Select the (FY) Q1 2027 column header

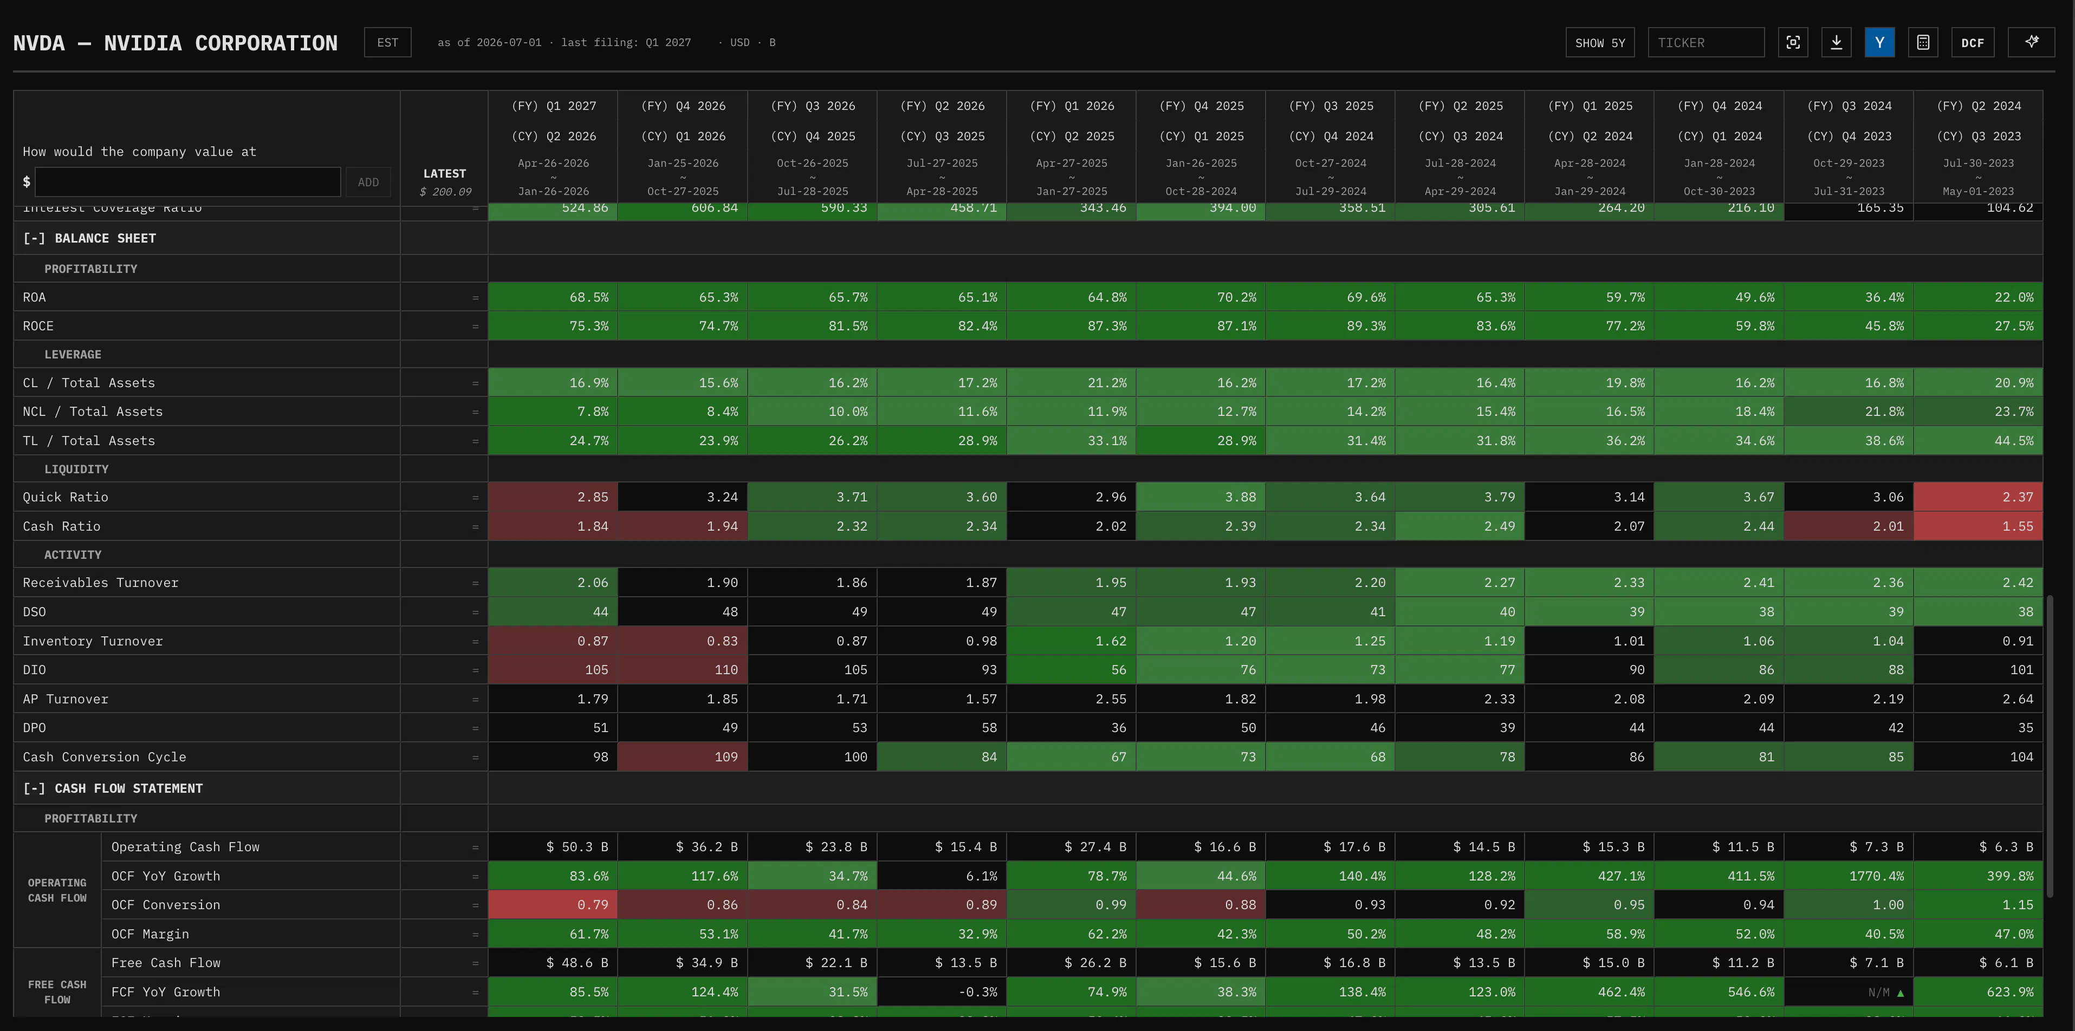pyautogui.click(x=553, y=148)
